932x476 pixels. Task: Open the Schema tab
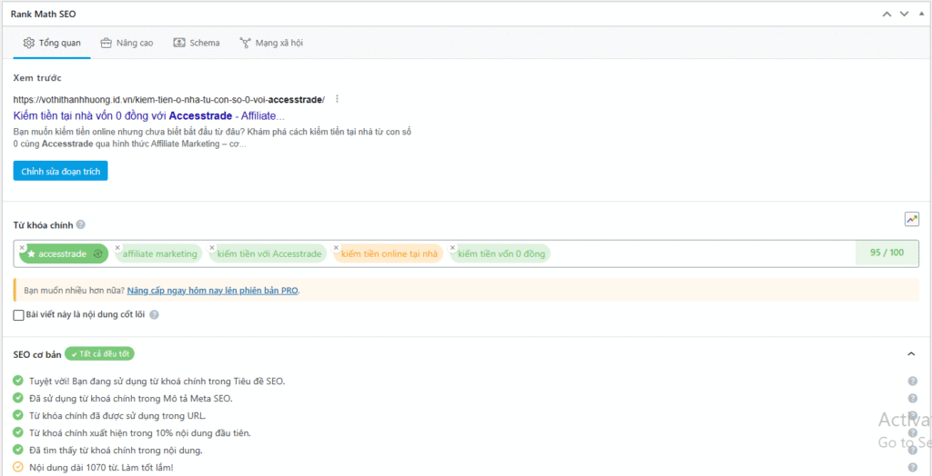pyautogui.click(x=197, y=43)
